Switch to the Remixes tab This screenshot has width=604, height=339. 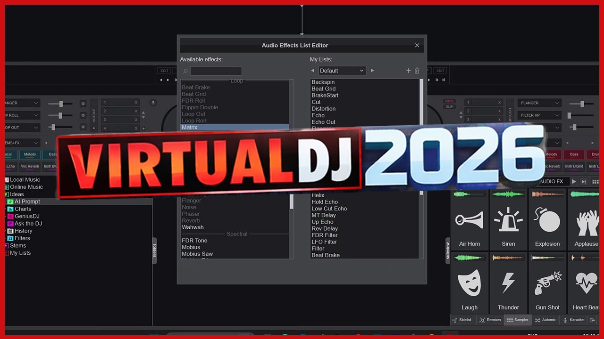pyautogui.click(x=490, y=320)
